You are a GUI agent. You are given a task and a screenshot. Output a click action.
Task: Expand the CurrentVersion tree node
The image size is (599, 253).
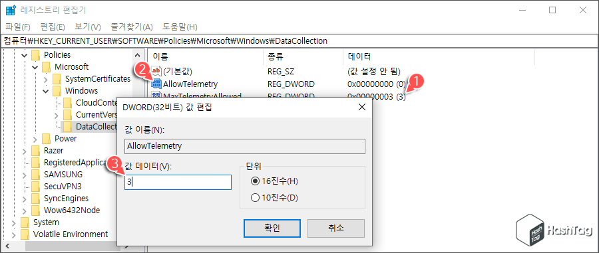tap(57, 115)
